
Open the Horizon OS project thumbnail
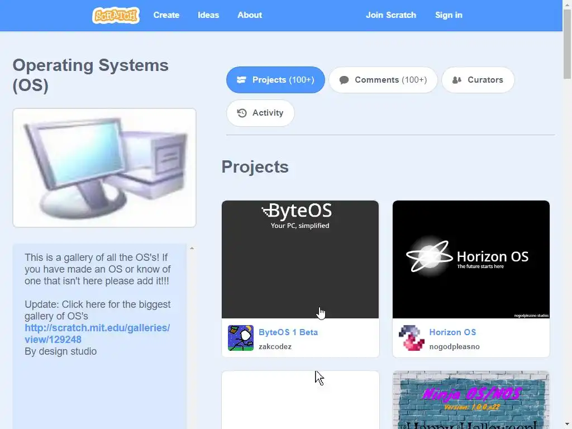click(471, 259)
